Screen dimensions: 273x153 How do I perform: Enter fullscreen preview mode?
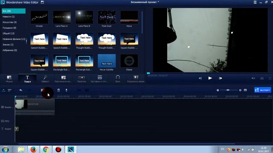click(x=270, y=78)
